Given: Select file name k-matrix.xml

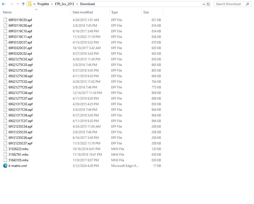Looking at the screenshot, I should [18, 166].
